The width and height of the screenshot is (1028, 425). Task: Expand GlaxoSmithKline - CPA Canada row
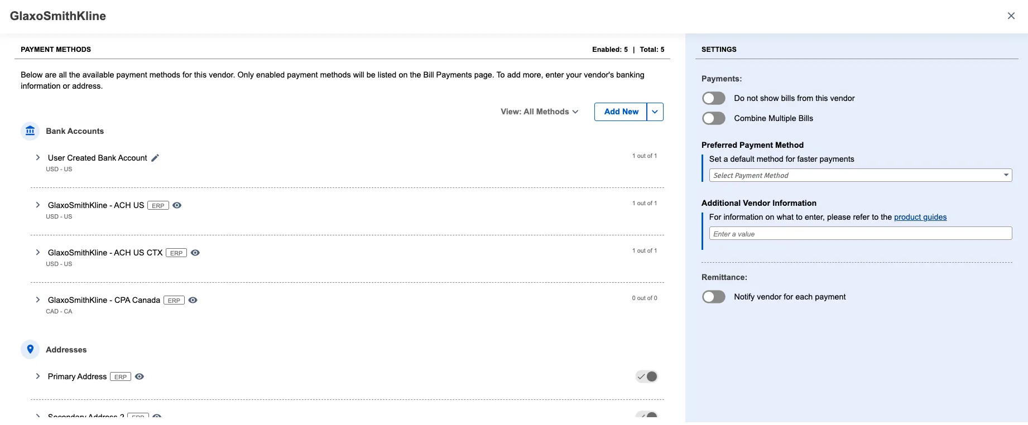click(x=37, y=300)
